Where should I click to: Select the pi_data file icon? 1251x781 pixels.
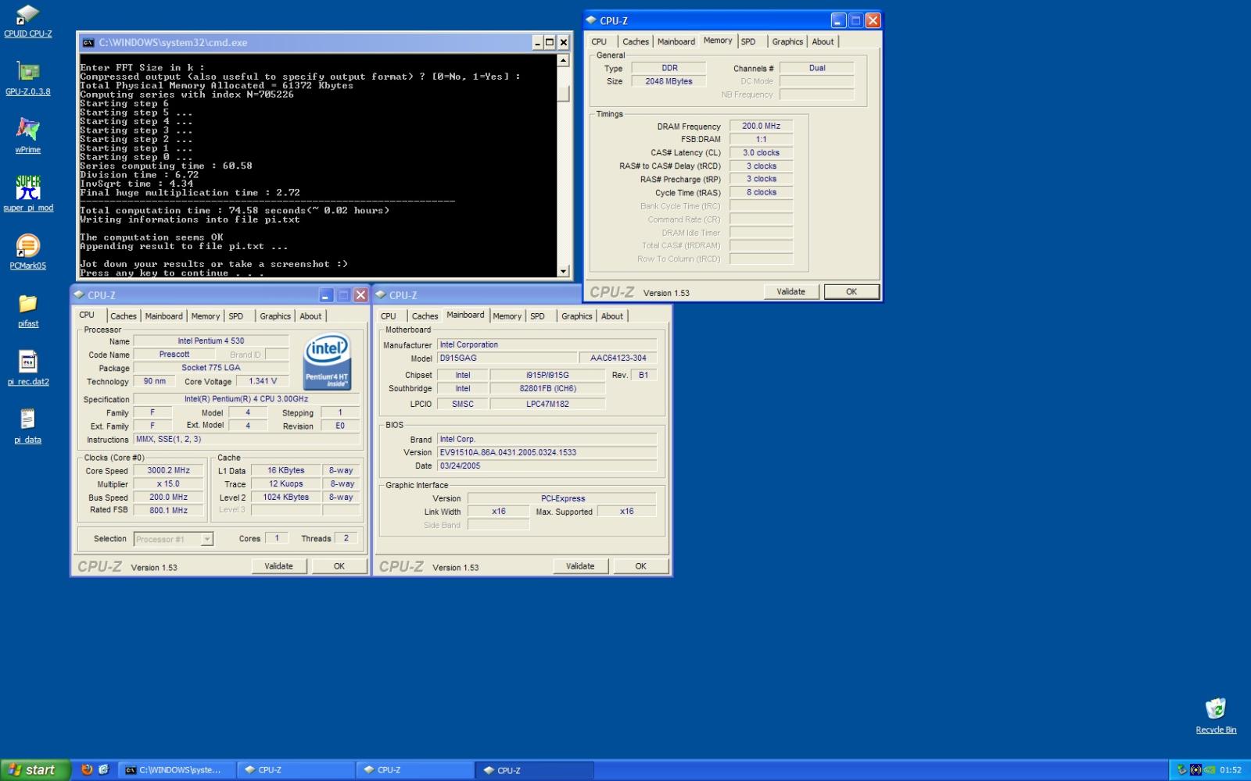click(x=28, y=426)
